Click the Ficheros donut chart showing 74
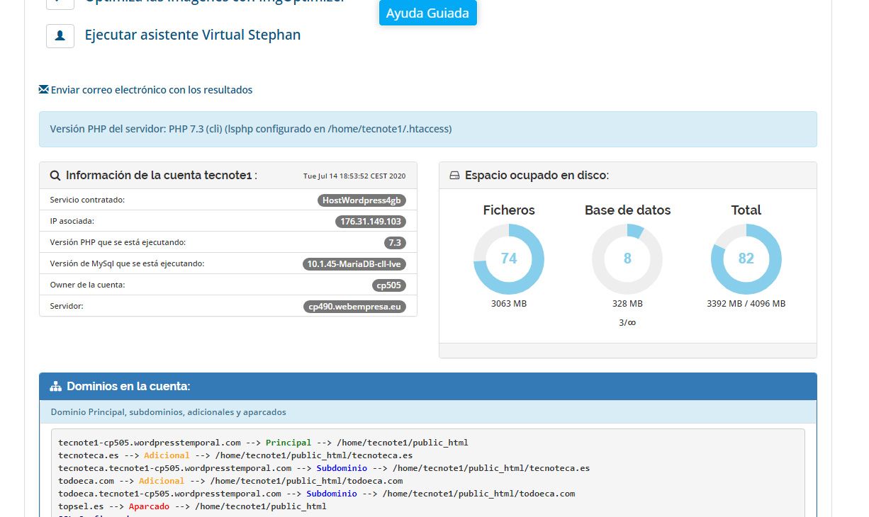The height and width of the screenshot is (517, 869). click(509, 258)
